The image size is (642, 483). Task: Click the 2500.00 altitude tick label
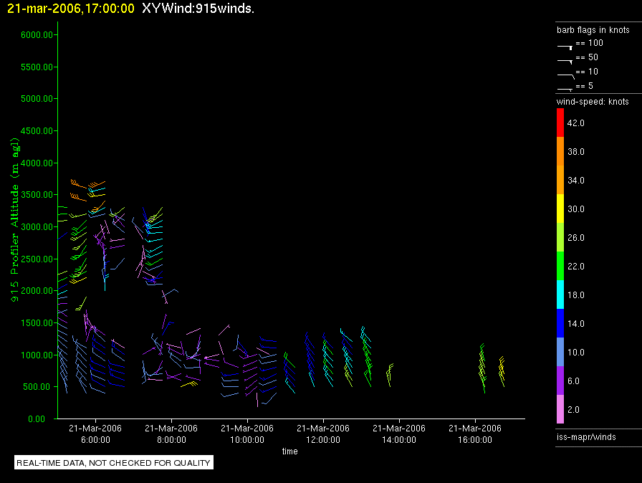[37, 259]
